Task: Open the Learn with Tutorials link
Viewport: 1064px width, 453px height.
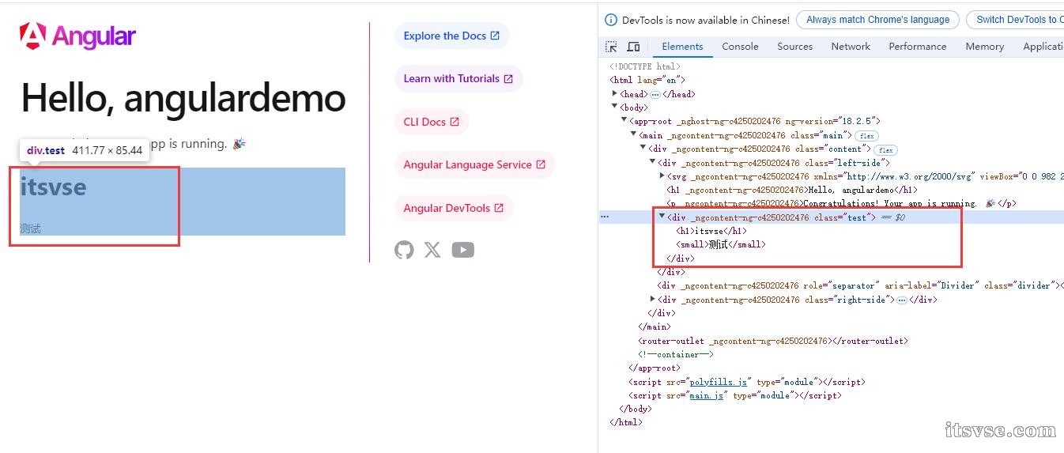Action: (x=458, y=78)
